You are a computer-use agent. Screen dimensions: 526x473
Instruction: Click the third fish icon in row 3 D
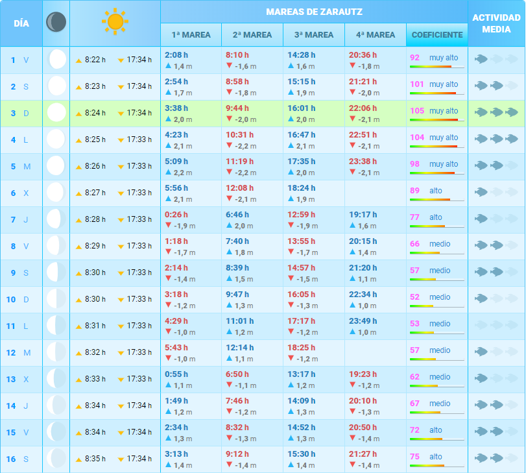512,112
